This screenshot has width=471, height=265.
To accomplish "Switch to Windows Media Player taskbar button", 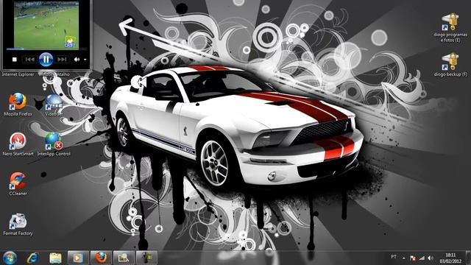I will coord(78,258).
